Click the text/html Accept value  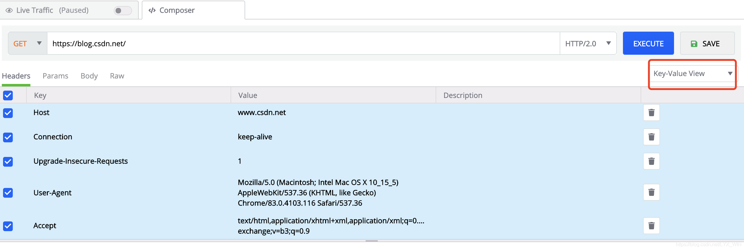tap(331, 226)
